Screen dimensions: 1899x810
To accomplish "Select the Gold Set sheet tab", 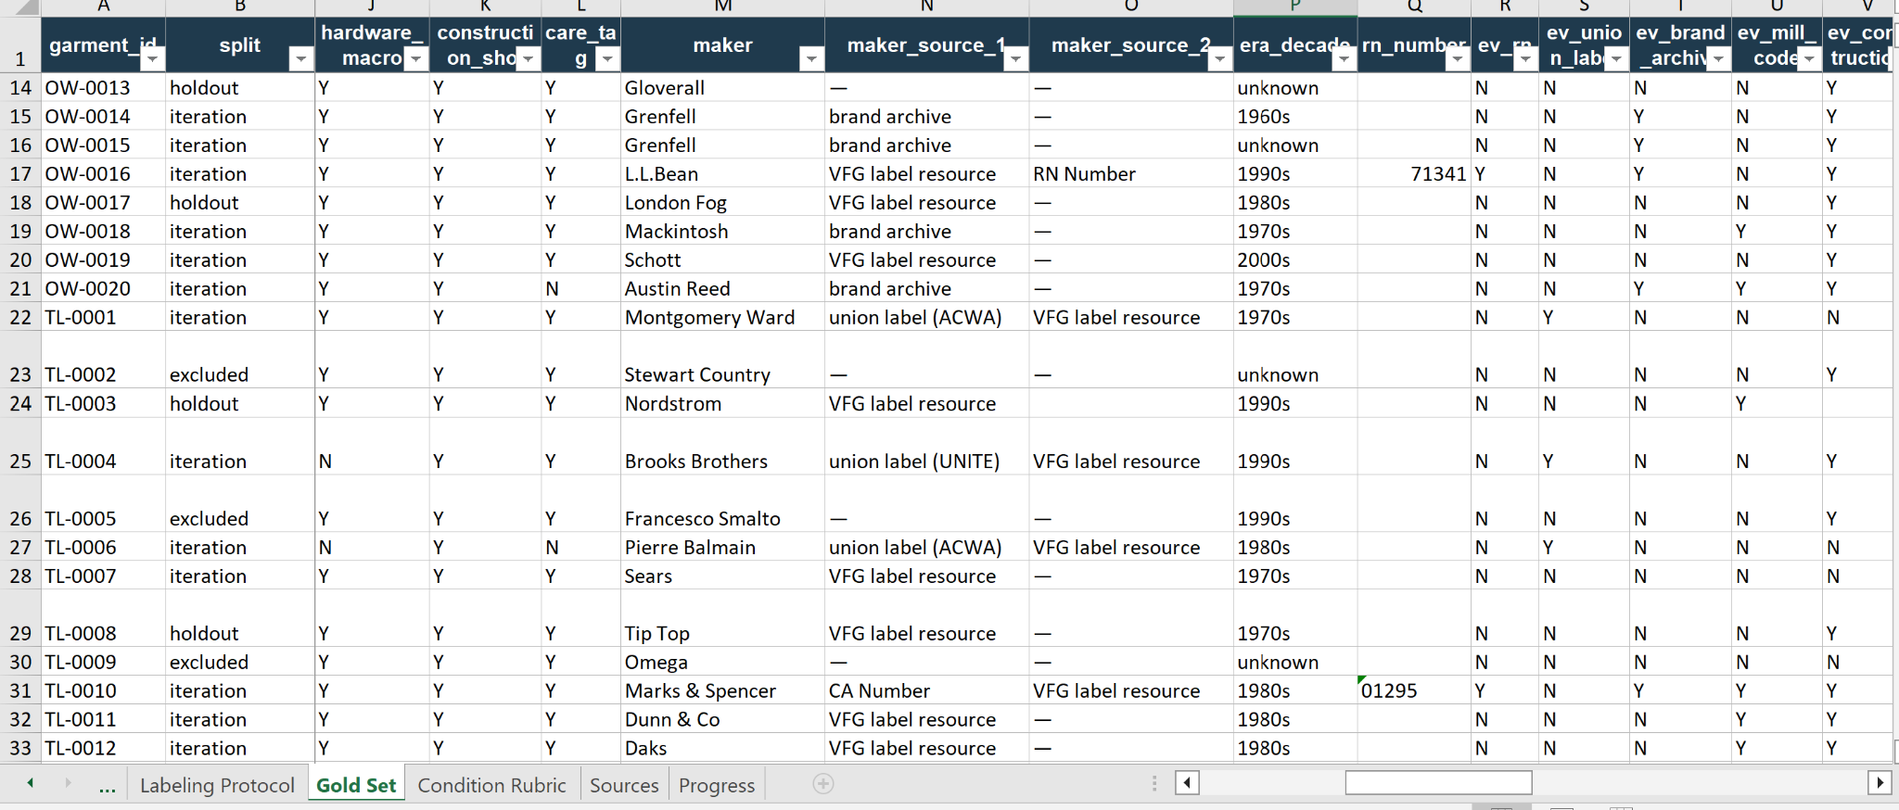I will click(x=356, y=785).
